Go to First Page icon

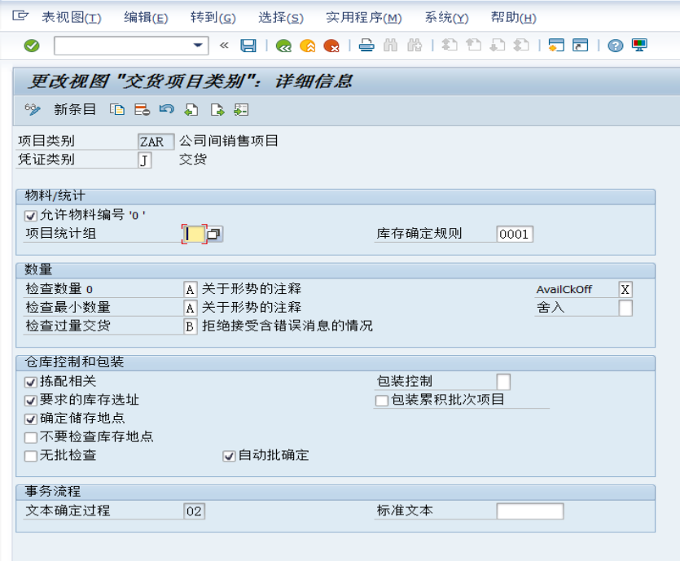450,45
